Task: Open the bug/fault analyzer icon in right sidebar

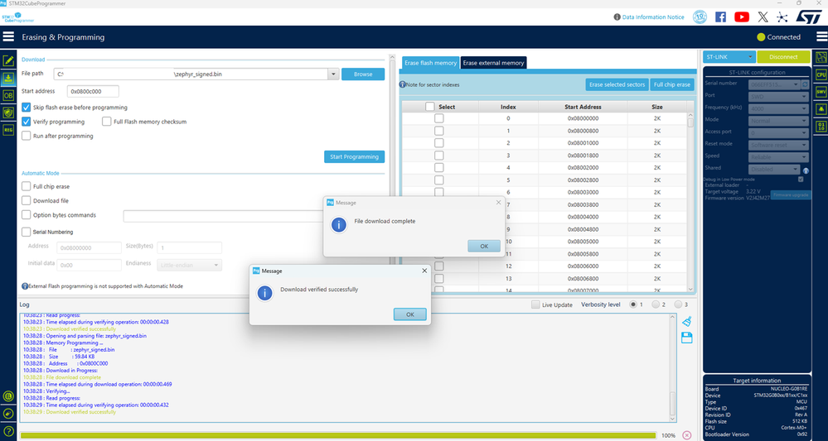Action: click(821, 108)
